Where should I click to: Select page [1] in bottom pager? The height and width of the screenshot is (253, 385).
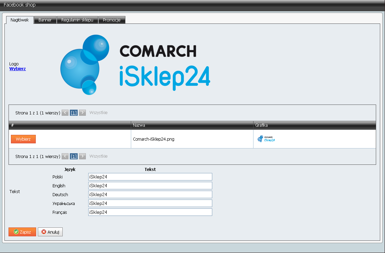[74, 156]
